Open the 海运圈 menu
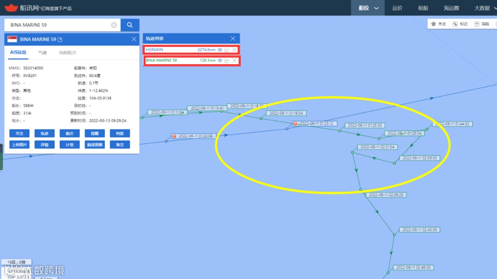 [x=451, y=8]
